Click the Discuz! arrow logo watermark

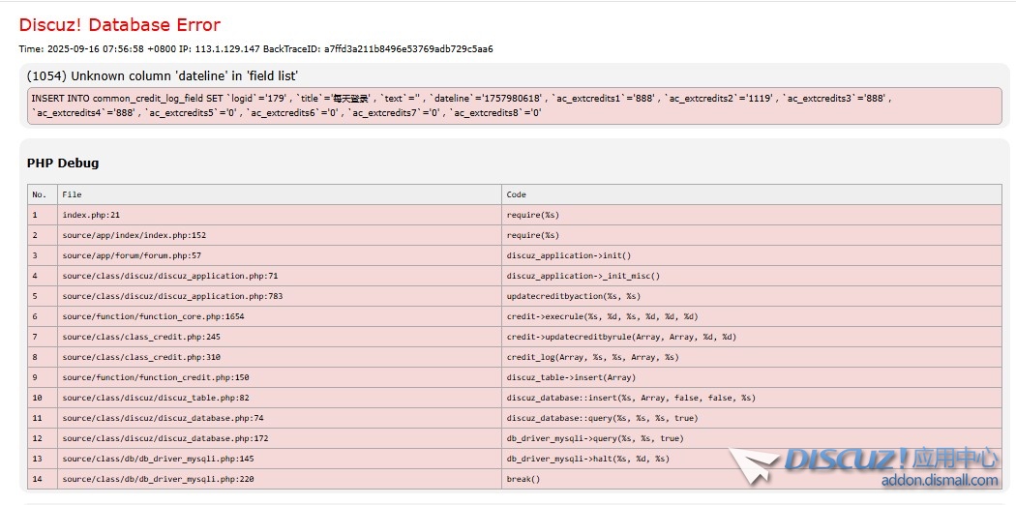(x=755, y=465)
